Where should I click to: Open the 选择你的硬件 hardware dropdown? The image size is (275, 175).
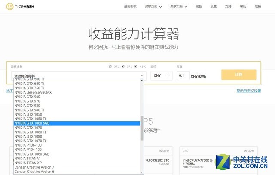tap(79, 75)
